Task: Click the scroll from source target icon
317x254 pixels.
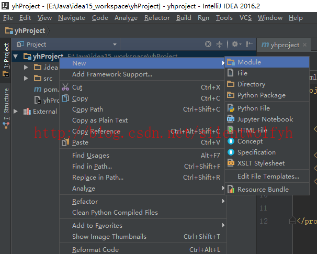Action: (x=208, y=45)
